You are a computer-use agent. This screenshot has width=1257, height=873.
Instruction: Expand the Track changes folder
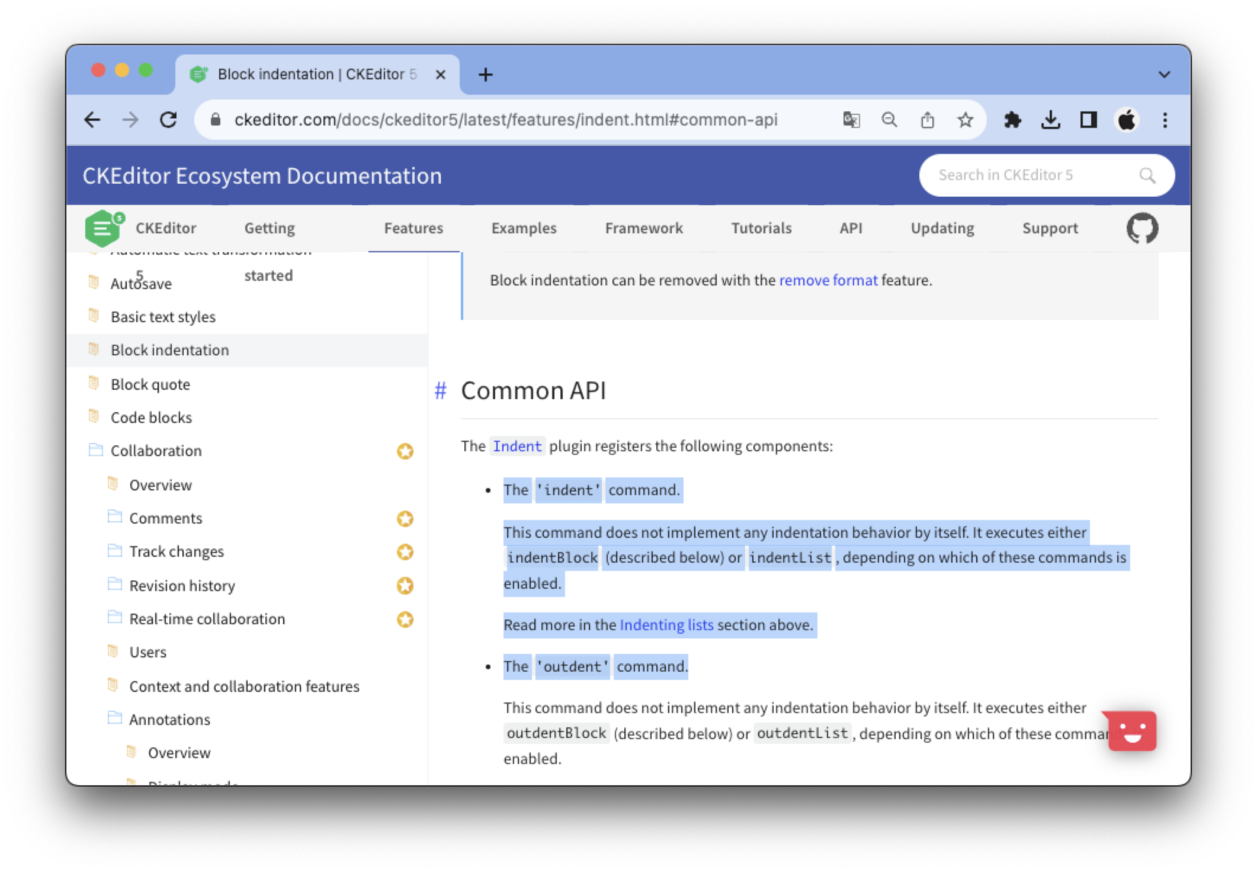[x=176, y=551]
